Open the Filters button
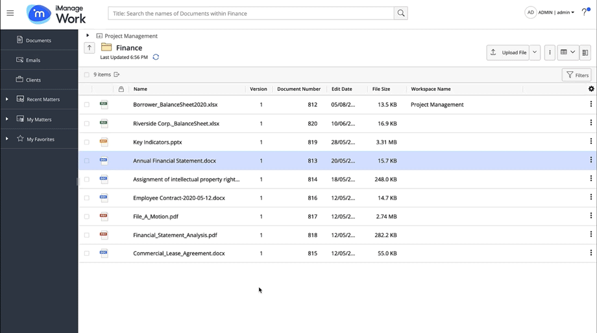The width and height of the screenshot is (597, 333). (576, 75)
